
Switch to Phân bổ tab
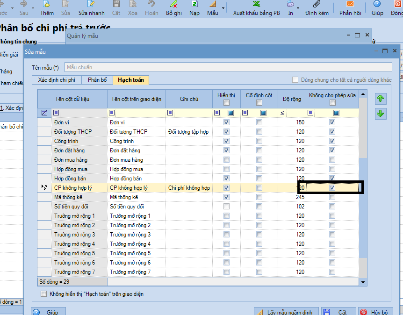click(x=97, y=80)
